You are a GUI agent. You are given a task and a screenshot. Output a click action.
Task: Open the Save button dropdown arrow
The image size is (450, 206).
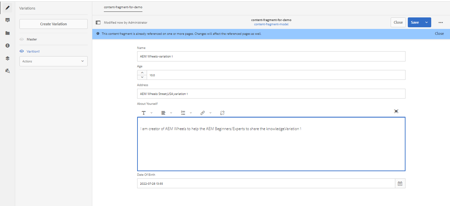(x=426, y=22)
